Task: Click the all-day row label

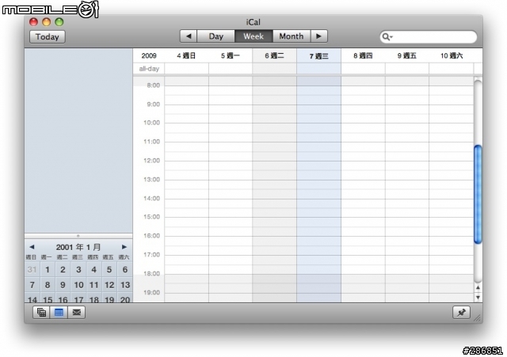Action: (x=149, y=69)
